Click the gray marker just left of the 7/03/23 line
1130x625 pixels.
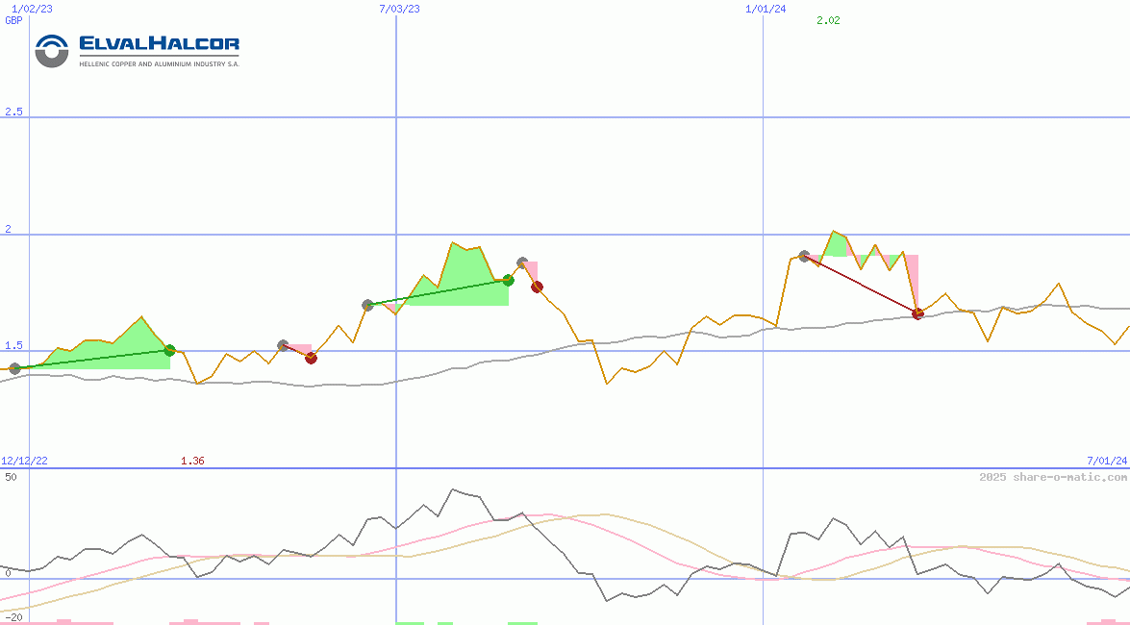click(x=367, y=305)
